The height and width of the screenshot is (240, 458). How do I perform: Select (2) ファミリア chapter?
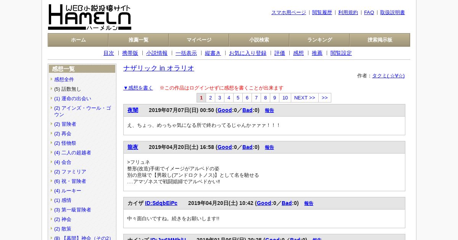70,172
